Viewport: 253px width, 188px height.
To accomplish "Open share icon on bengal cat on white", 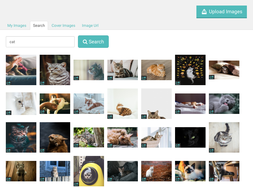I will [x=110, y=117].
